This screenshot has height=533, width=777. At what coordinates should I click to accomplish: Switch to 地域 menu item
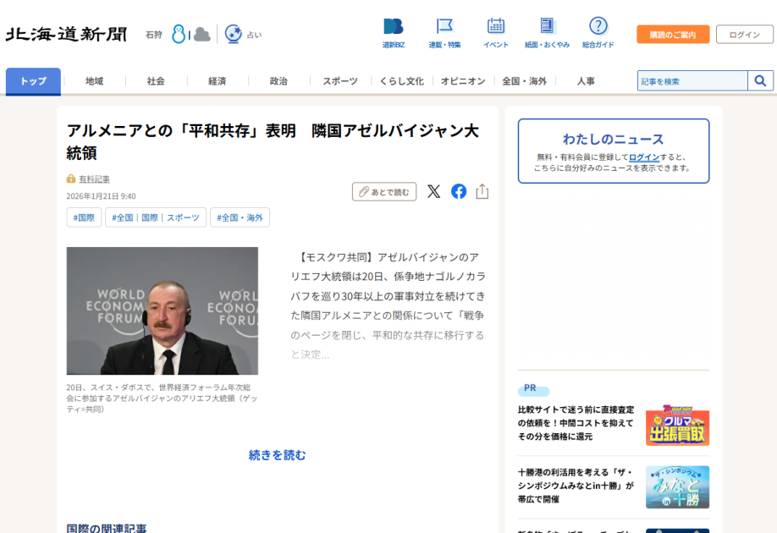click(94, 81)
